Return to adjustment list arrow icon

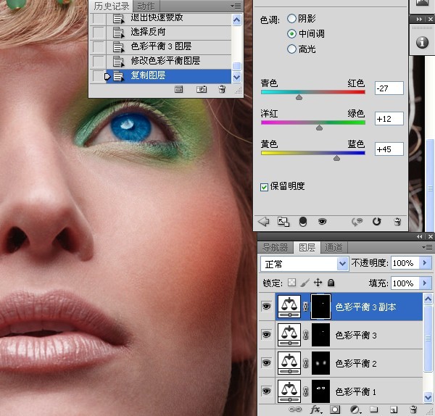pos(263,222)
